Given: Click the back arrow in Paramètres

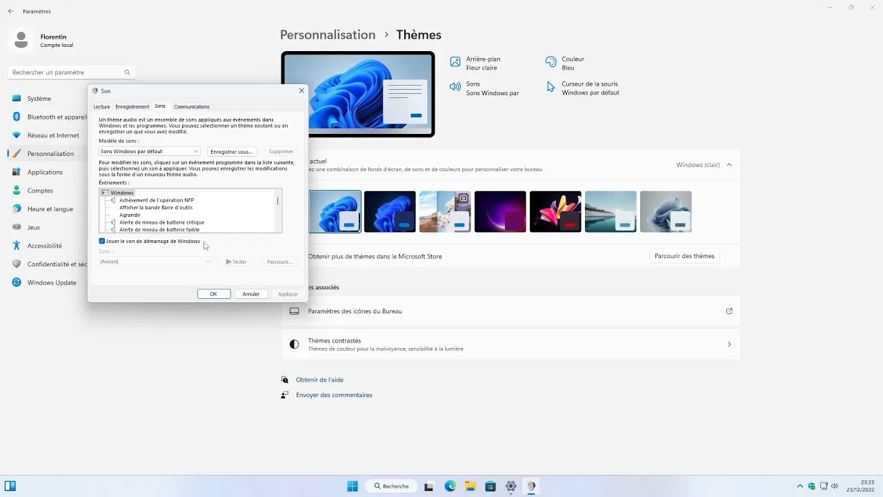Looking at the screenshot, I should coord(11,11).
